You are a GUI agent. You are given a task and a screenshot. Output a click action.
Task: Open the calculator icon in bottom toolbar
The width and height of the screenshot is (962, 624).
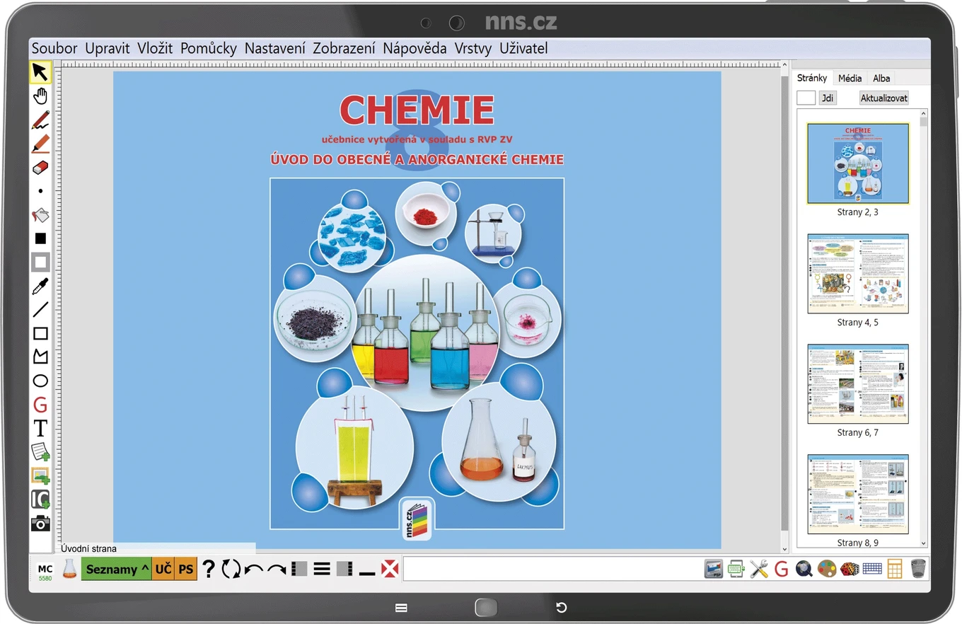pyautogui.click(x=895, y=568)
